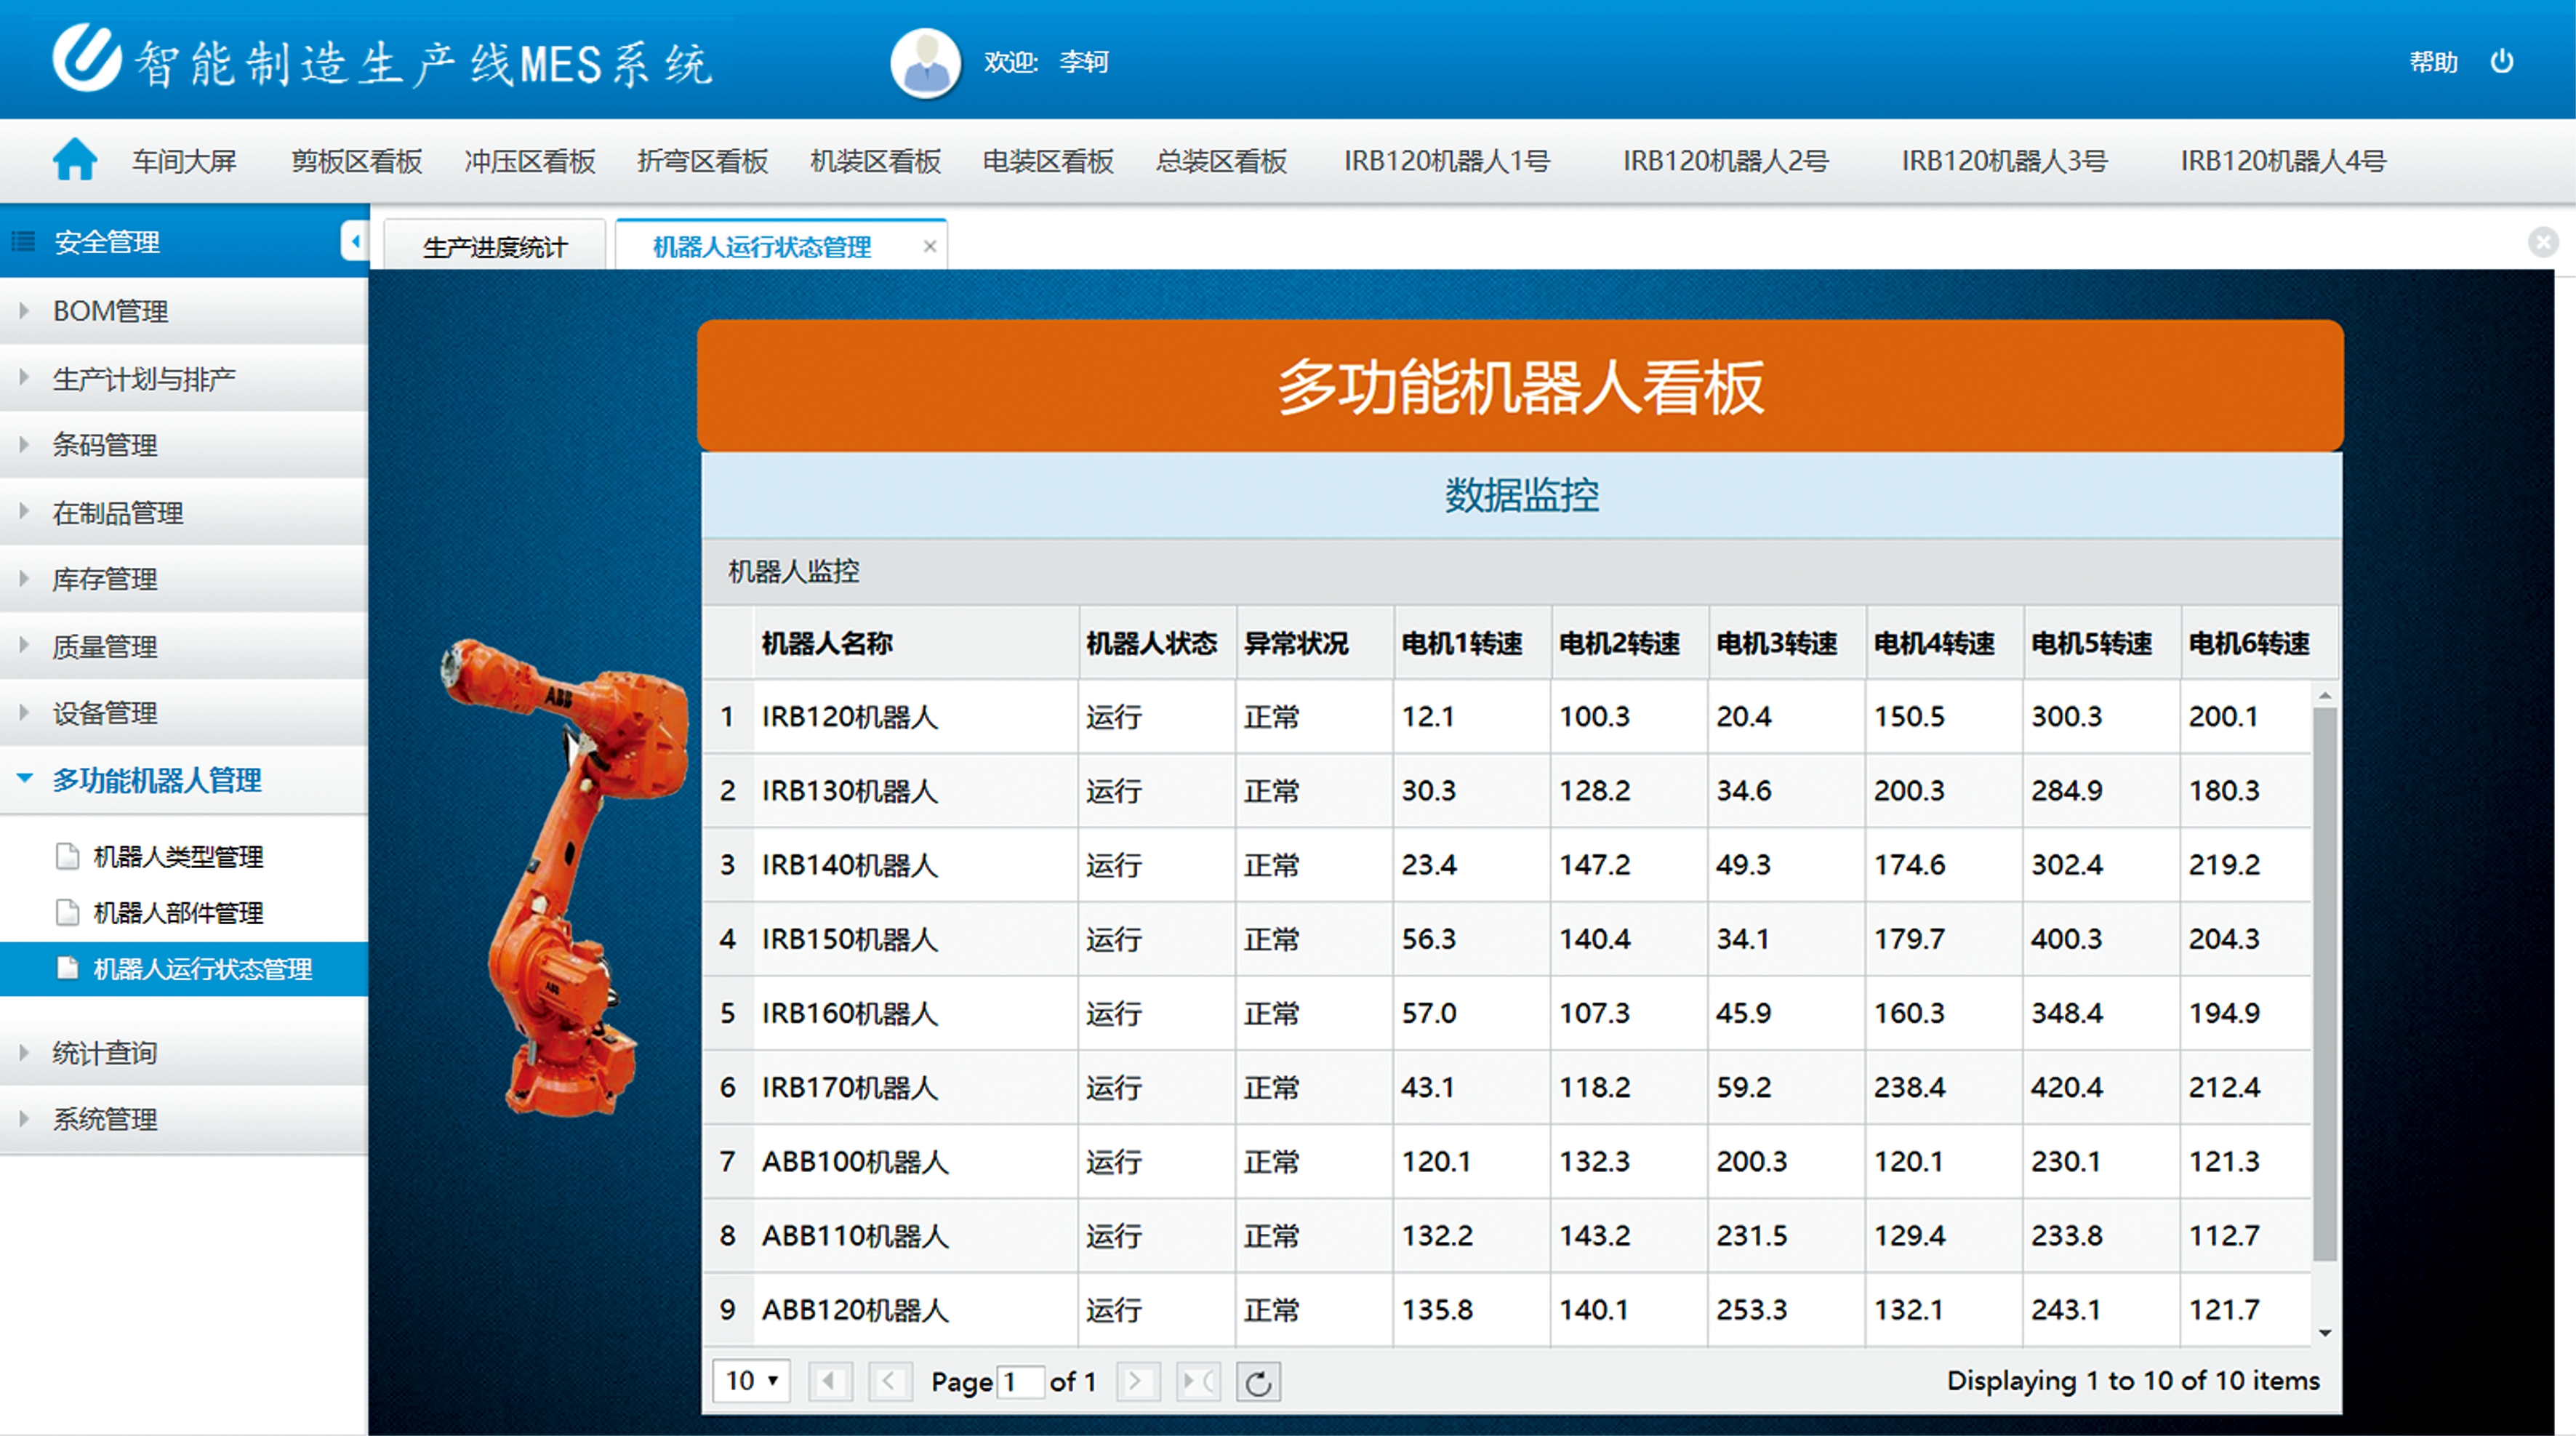This screenshot has height=1436, width=2576.
Task: Click the list icon beside 安全管理
Action: [23, 241]
